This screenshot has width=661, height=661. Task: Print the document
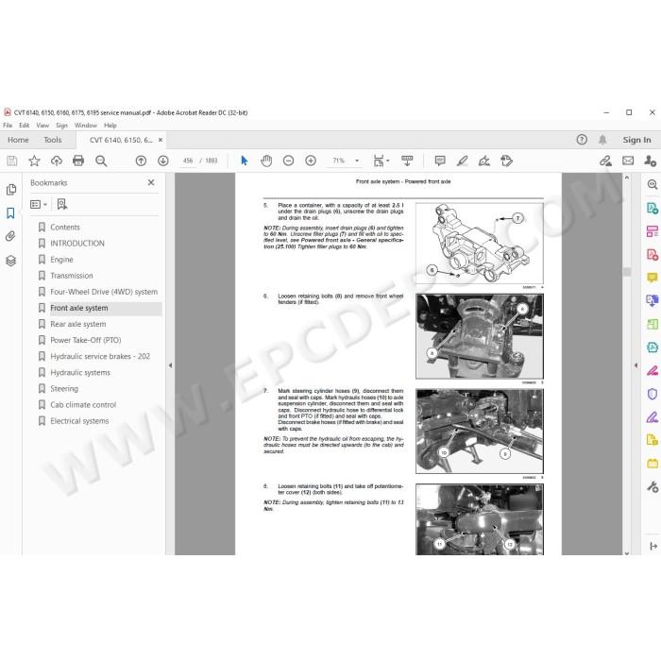coord(78,161)
